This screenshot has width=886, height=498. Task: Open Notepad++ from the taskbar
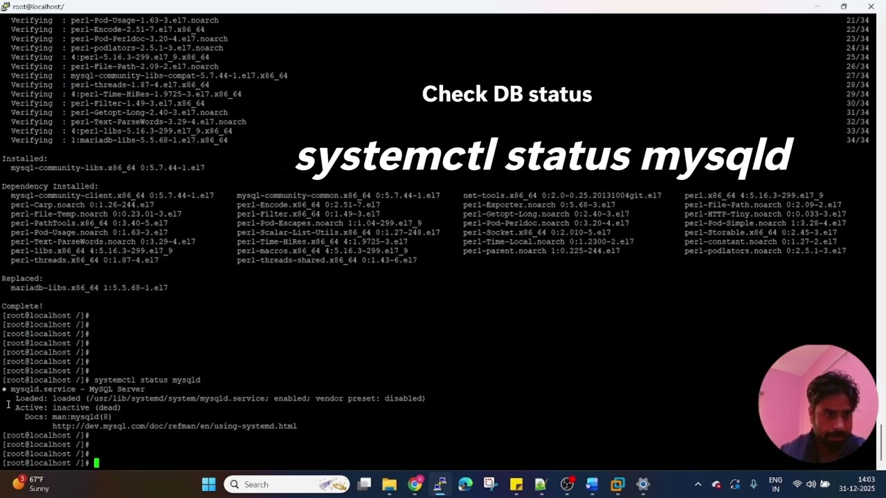click(x=541, y=484)
